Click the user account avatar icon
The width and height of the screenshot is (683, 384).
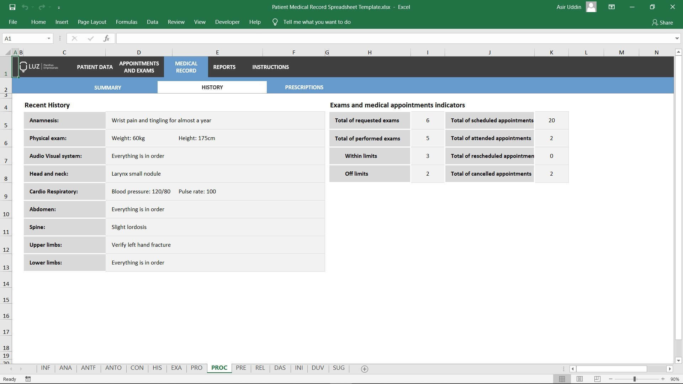coord(591,7)
